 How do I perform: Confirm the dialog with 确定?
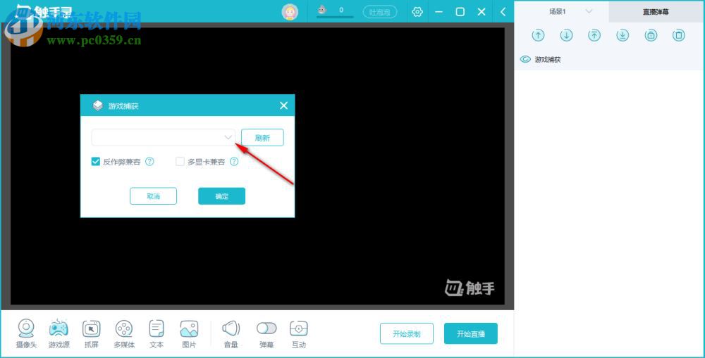point(221,196)
